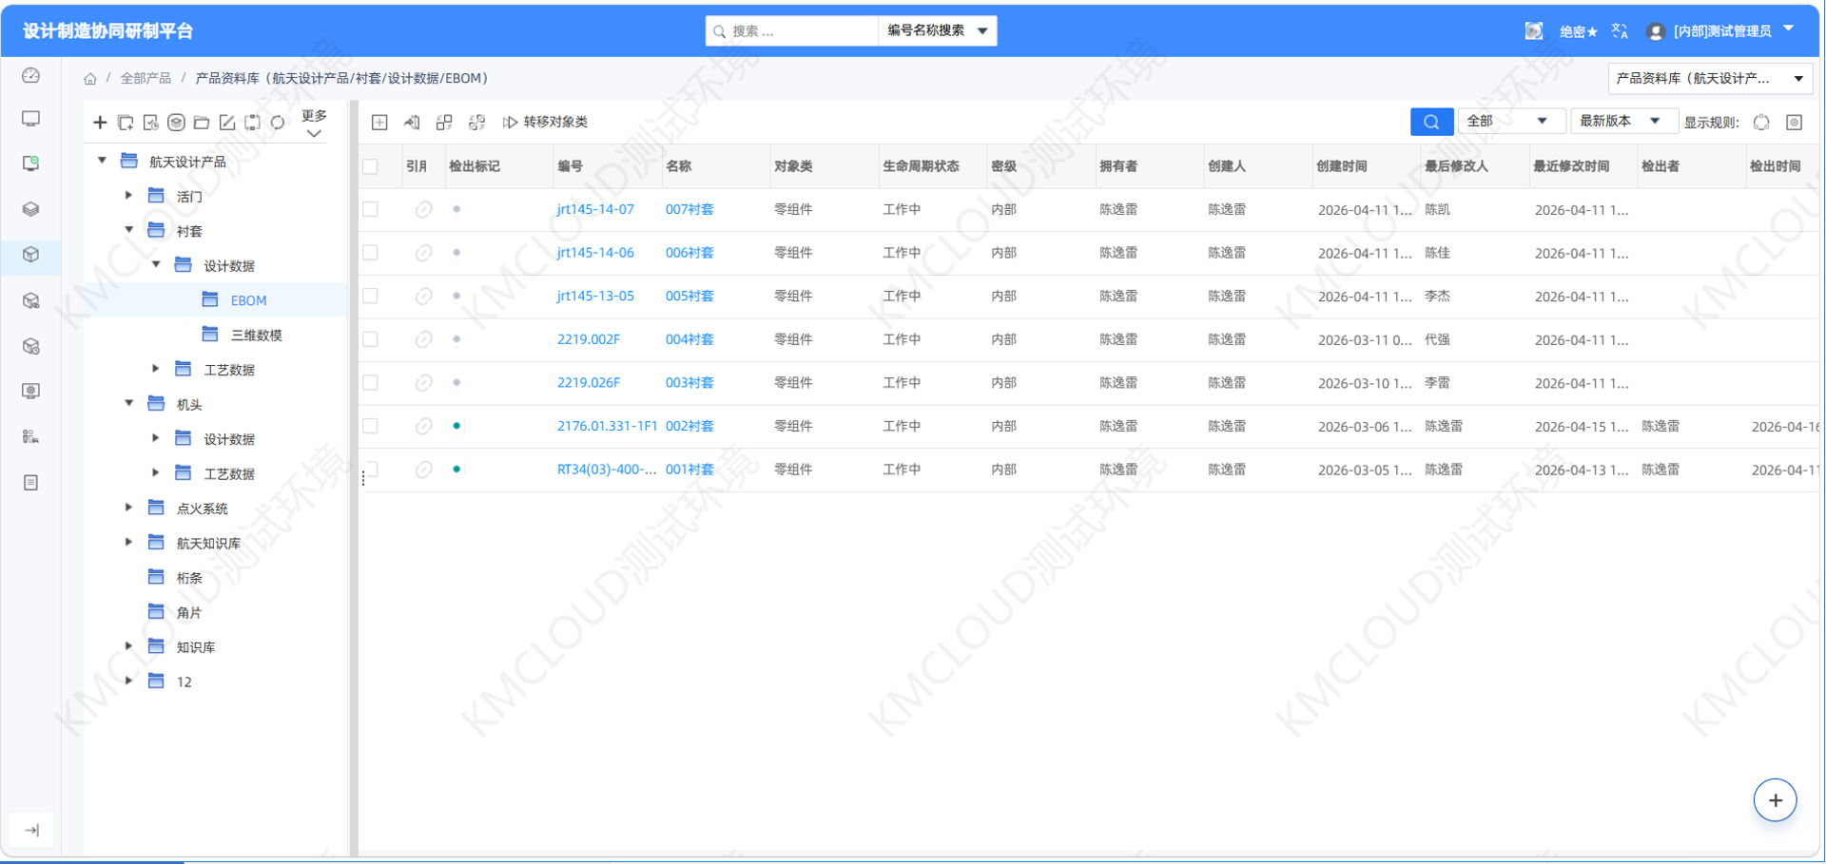Open part link 2219.026F
Viewport: 1826px width, 864px height.
[x=589, y=383]
